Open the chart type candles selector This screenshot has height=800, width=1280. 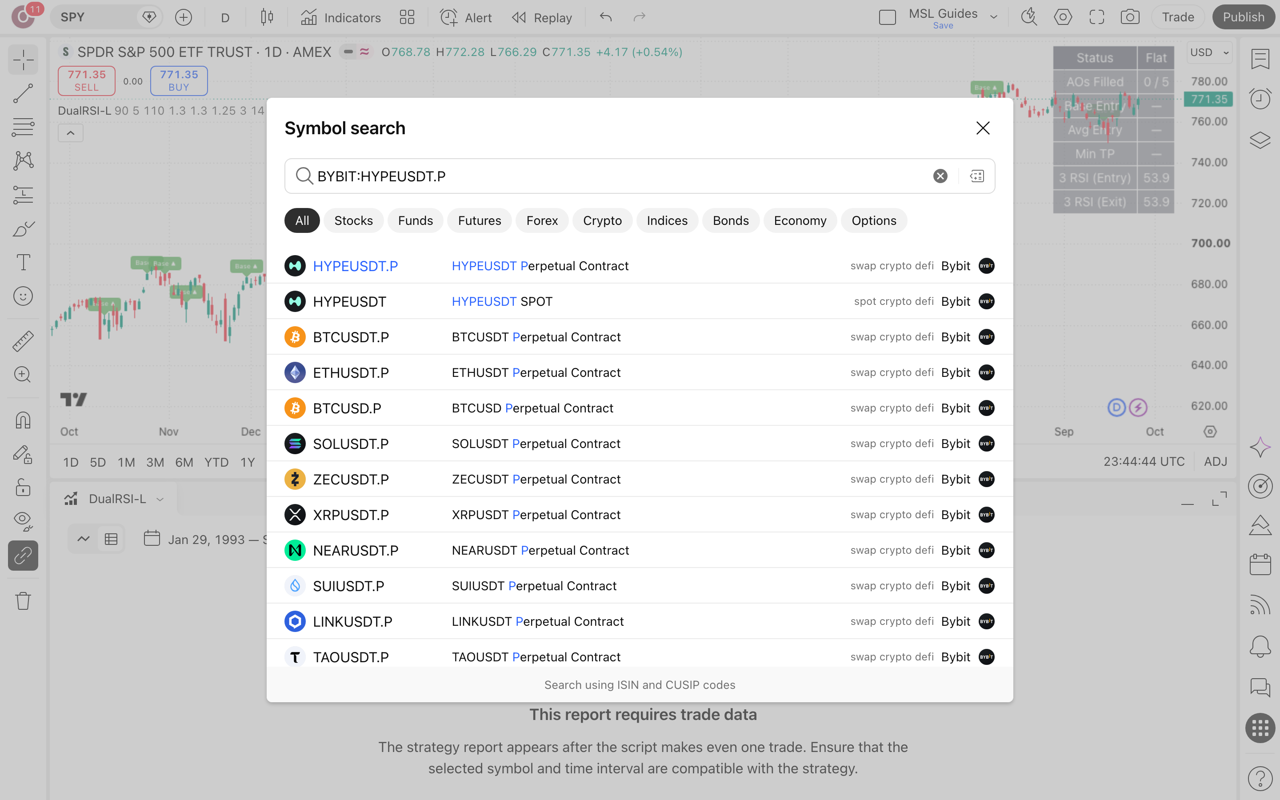[267, 17]
